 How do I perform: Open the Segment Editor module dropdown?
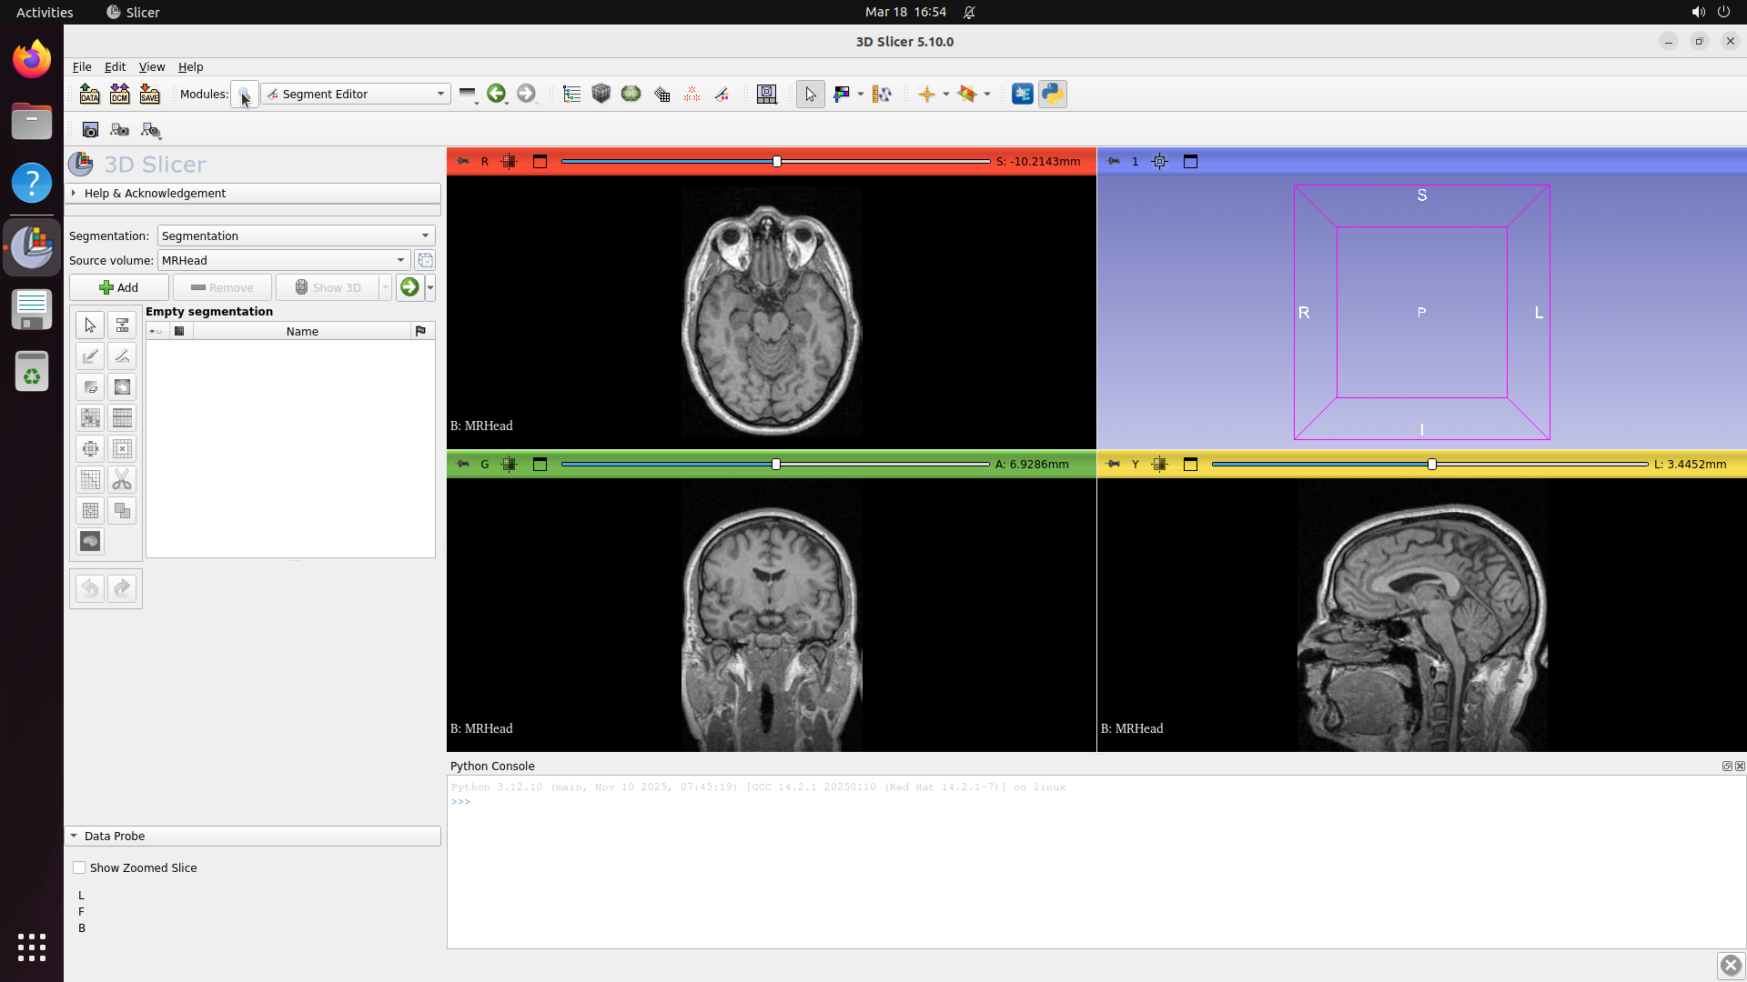[x=356, y=94]
